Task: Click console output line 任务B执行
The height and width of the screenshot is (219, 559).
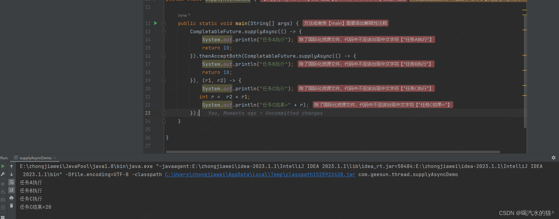Action: [x=31, y=191]
